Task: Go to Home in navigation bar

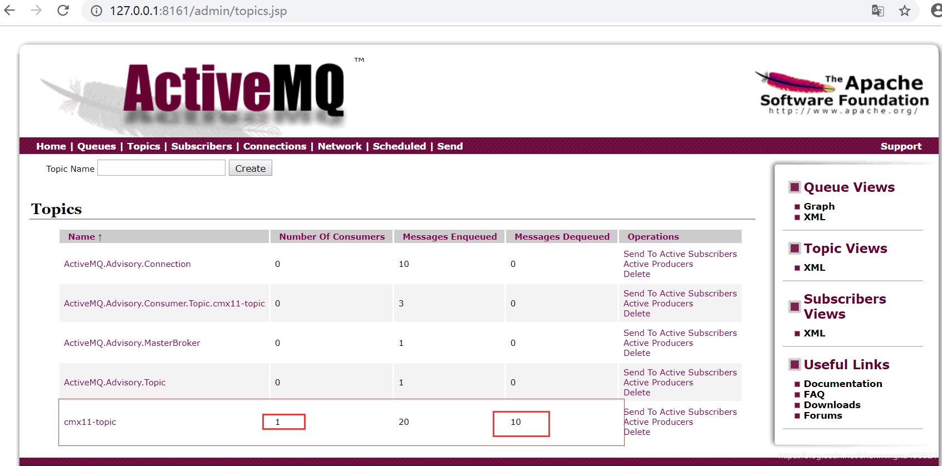Action: [x=51, y=146]
